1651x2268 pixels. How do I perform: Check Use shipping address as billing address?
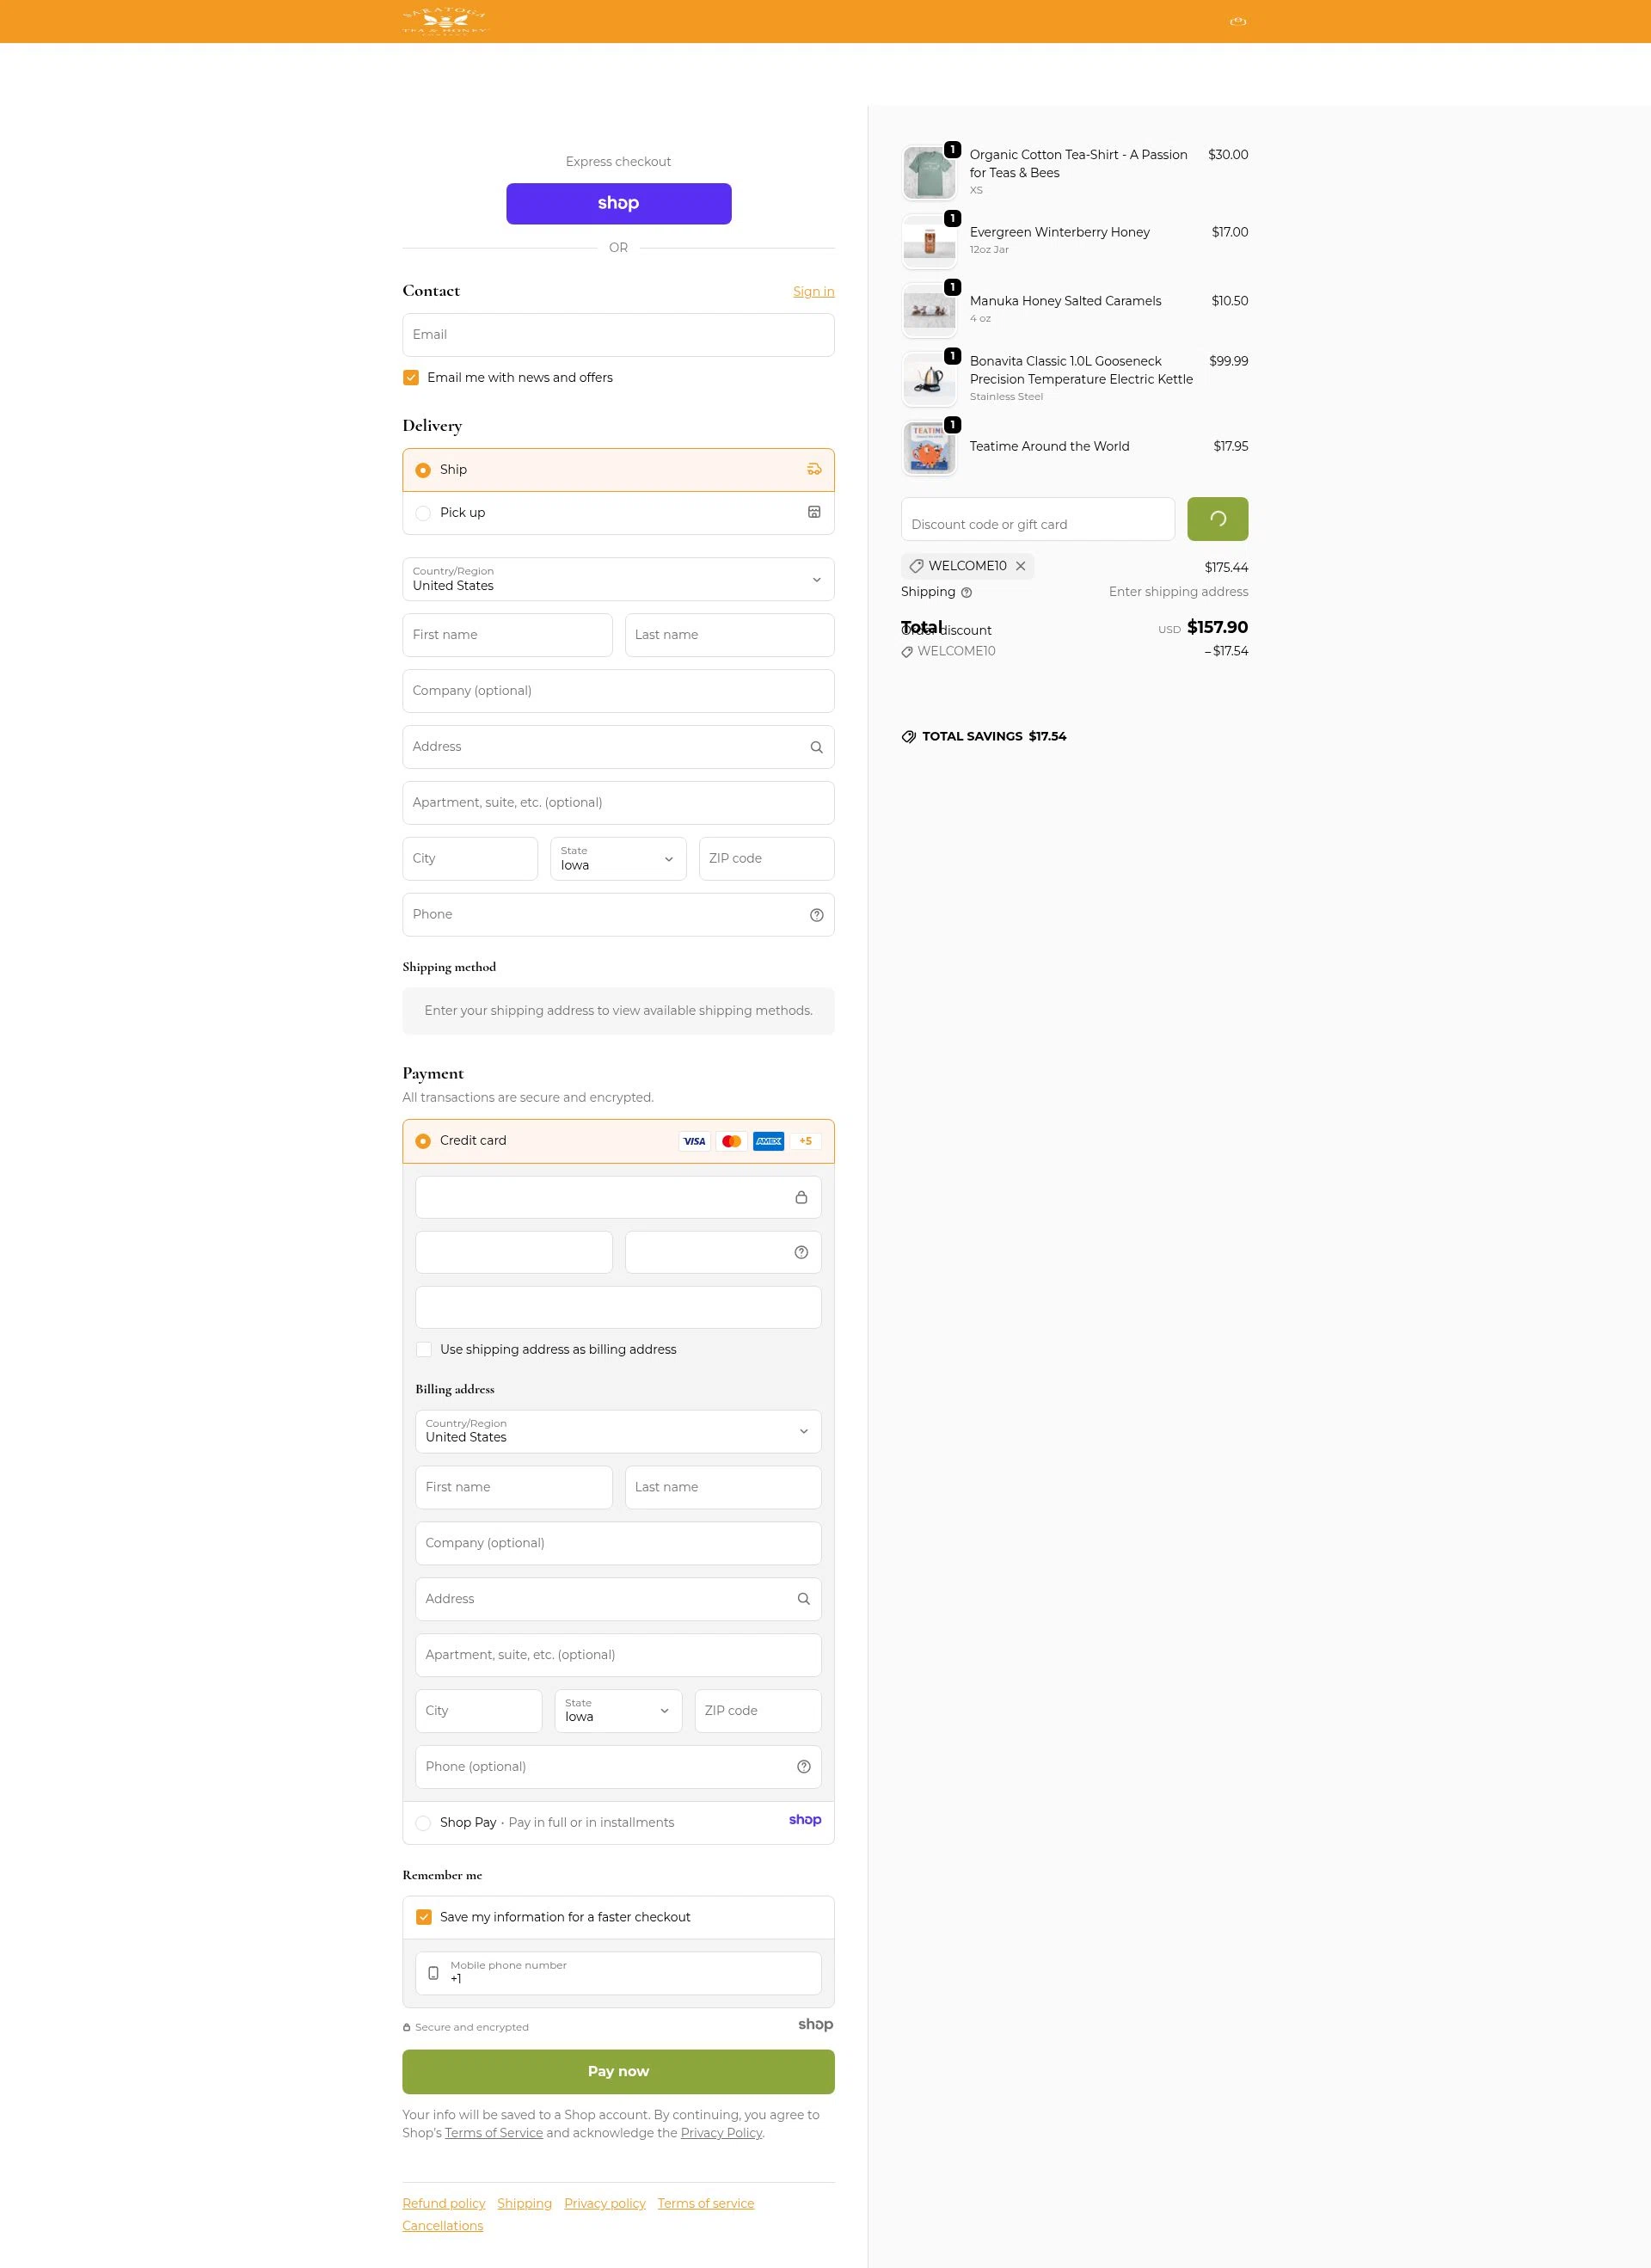[x=423, y=1349]
